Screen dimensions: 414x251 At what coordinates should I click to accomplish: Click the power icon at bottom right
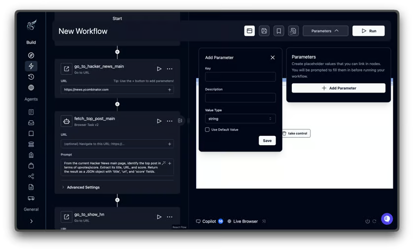coord(367,221)
